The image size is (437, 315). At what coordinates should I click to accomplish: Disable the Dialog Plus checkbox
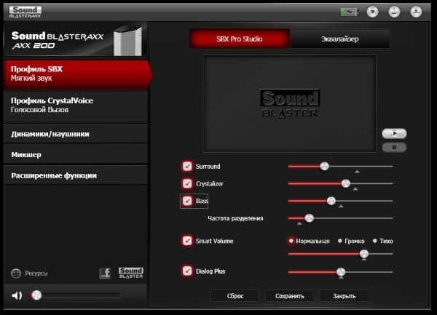coord(187,271)
